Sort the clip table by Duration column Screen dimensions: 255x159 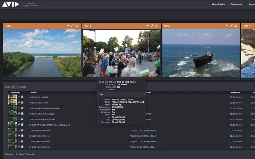(235, 93)
